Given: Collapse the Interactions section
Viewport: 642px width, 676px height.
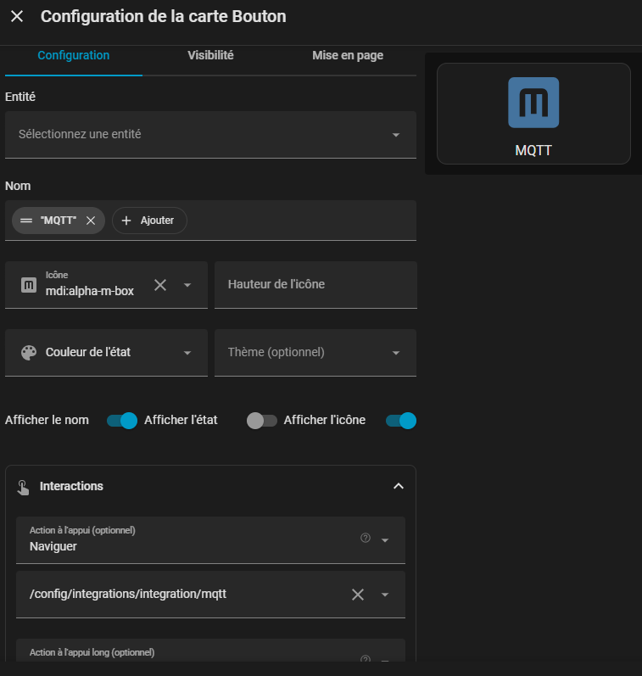Looking at the screenshot, I should [398, 487].
